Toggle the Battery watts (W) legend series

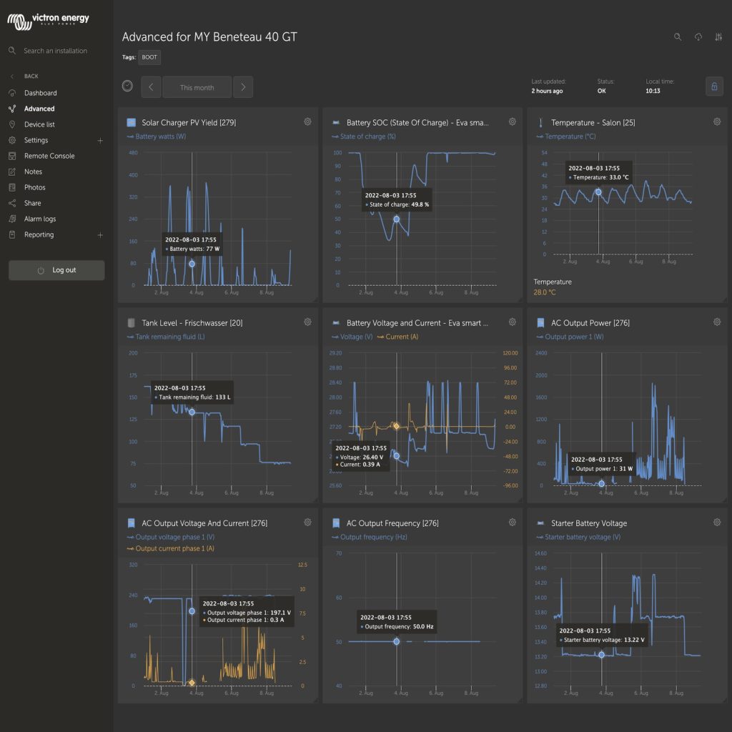157,137
